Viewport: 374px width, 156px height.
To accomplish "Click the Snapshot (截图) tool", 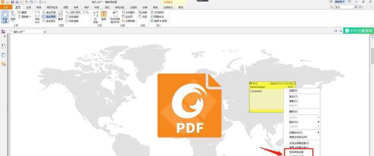I will coord(23,12).
